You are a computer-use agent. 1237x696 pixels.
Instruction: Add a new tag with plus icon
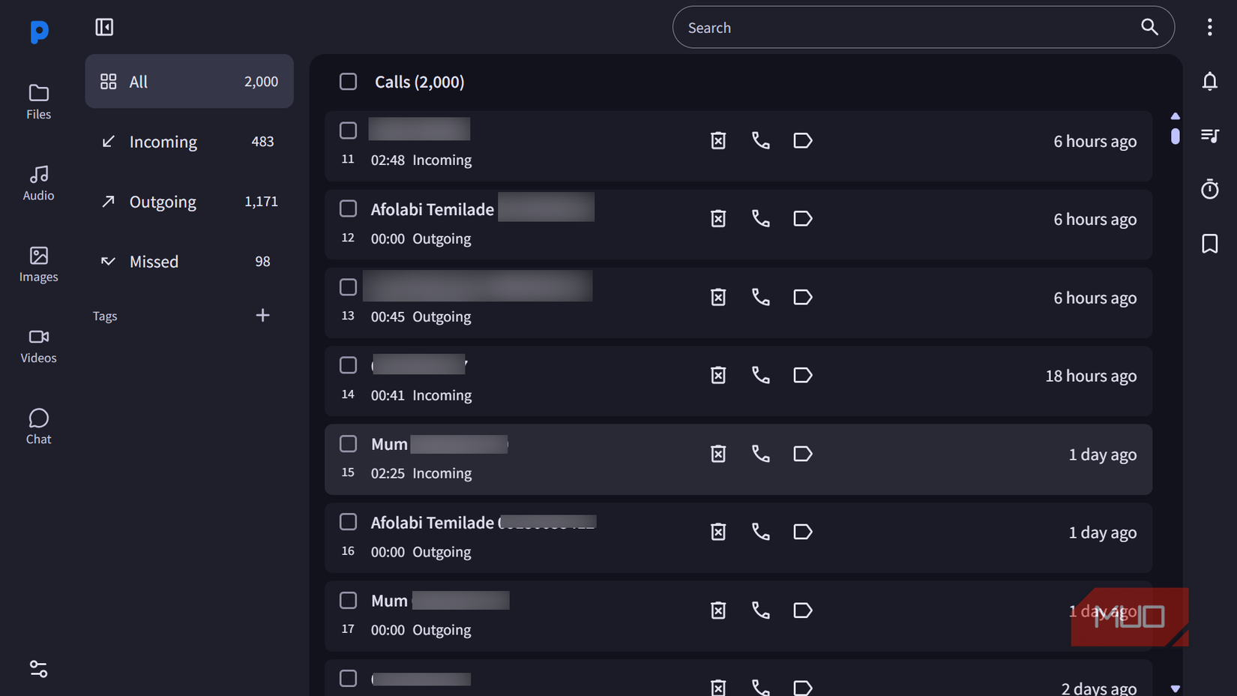[x=262, y=315]
